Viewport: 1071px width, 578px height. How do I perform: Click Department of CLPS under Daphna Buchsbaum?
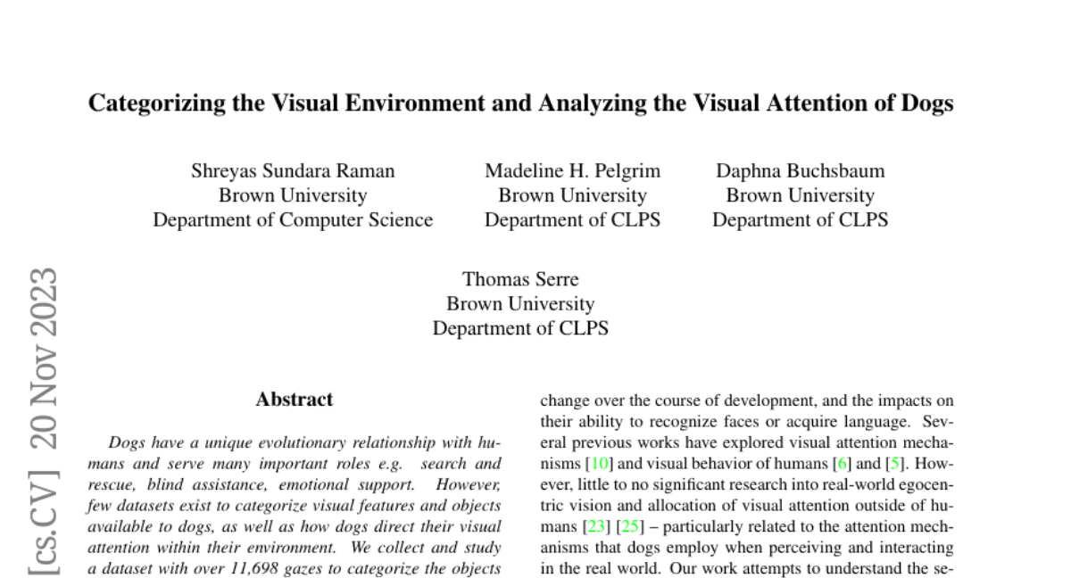coord(800,219)
